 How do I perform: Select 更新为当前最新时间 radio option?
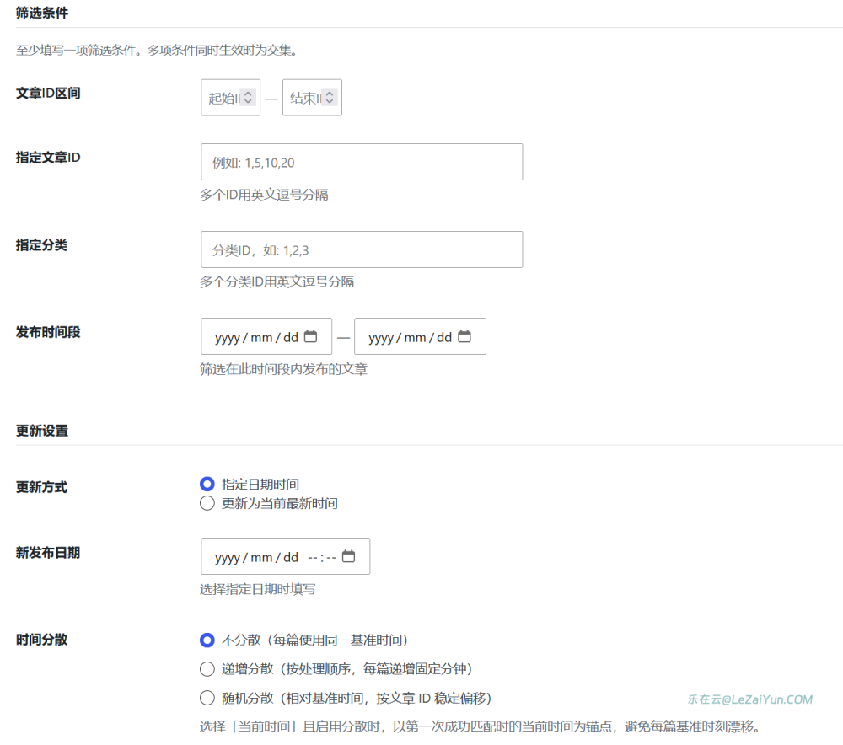pyautogui.click(x=207, y=504)
